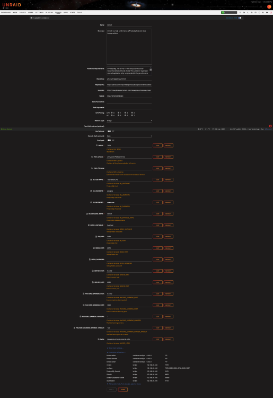
Task: Open the Network Type dropdown
Action: coord(129,121)
